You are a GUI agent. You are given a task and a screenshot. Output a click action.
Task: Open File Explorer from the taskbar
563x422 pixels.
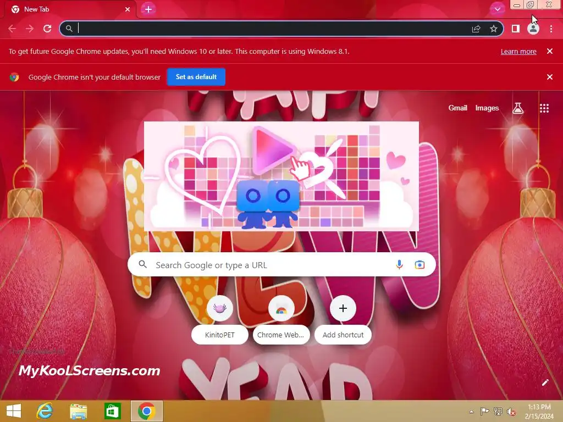(78, 411)
